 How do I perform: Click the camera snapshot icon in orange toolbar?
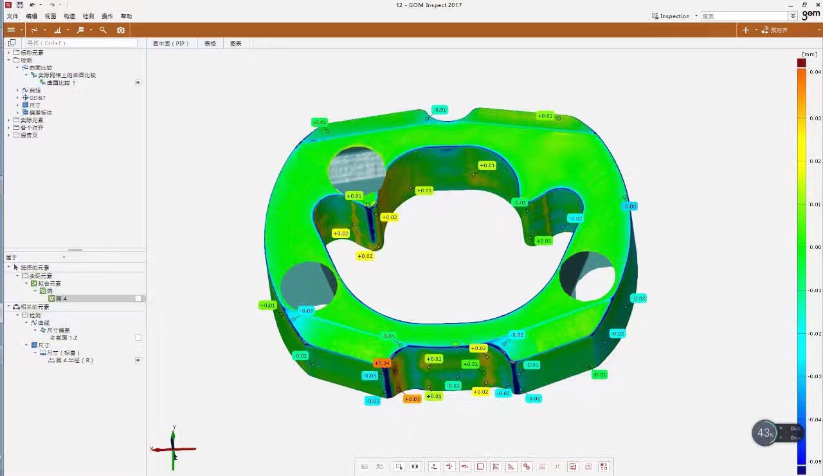coord(121,30)
